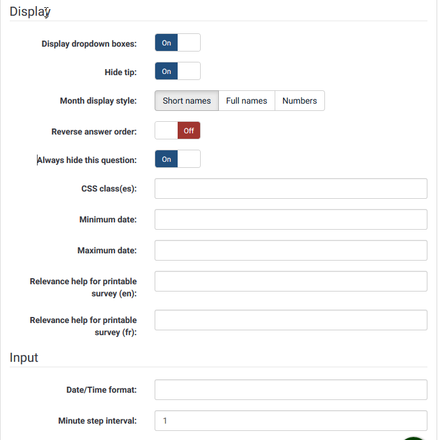The height and width of the screenshot is (440, 442).
Task: Focus the Minute step interval field
Action: (x=290, y=421)
